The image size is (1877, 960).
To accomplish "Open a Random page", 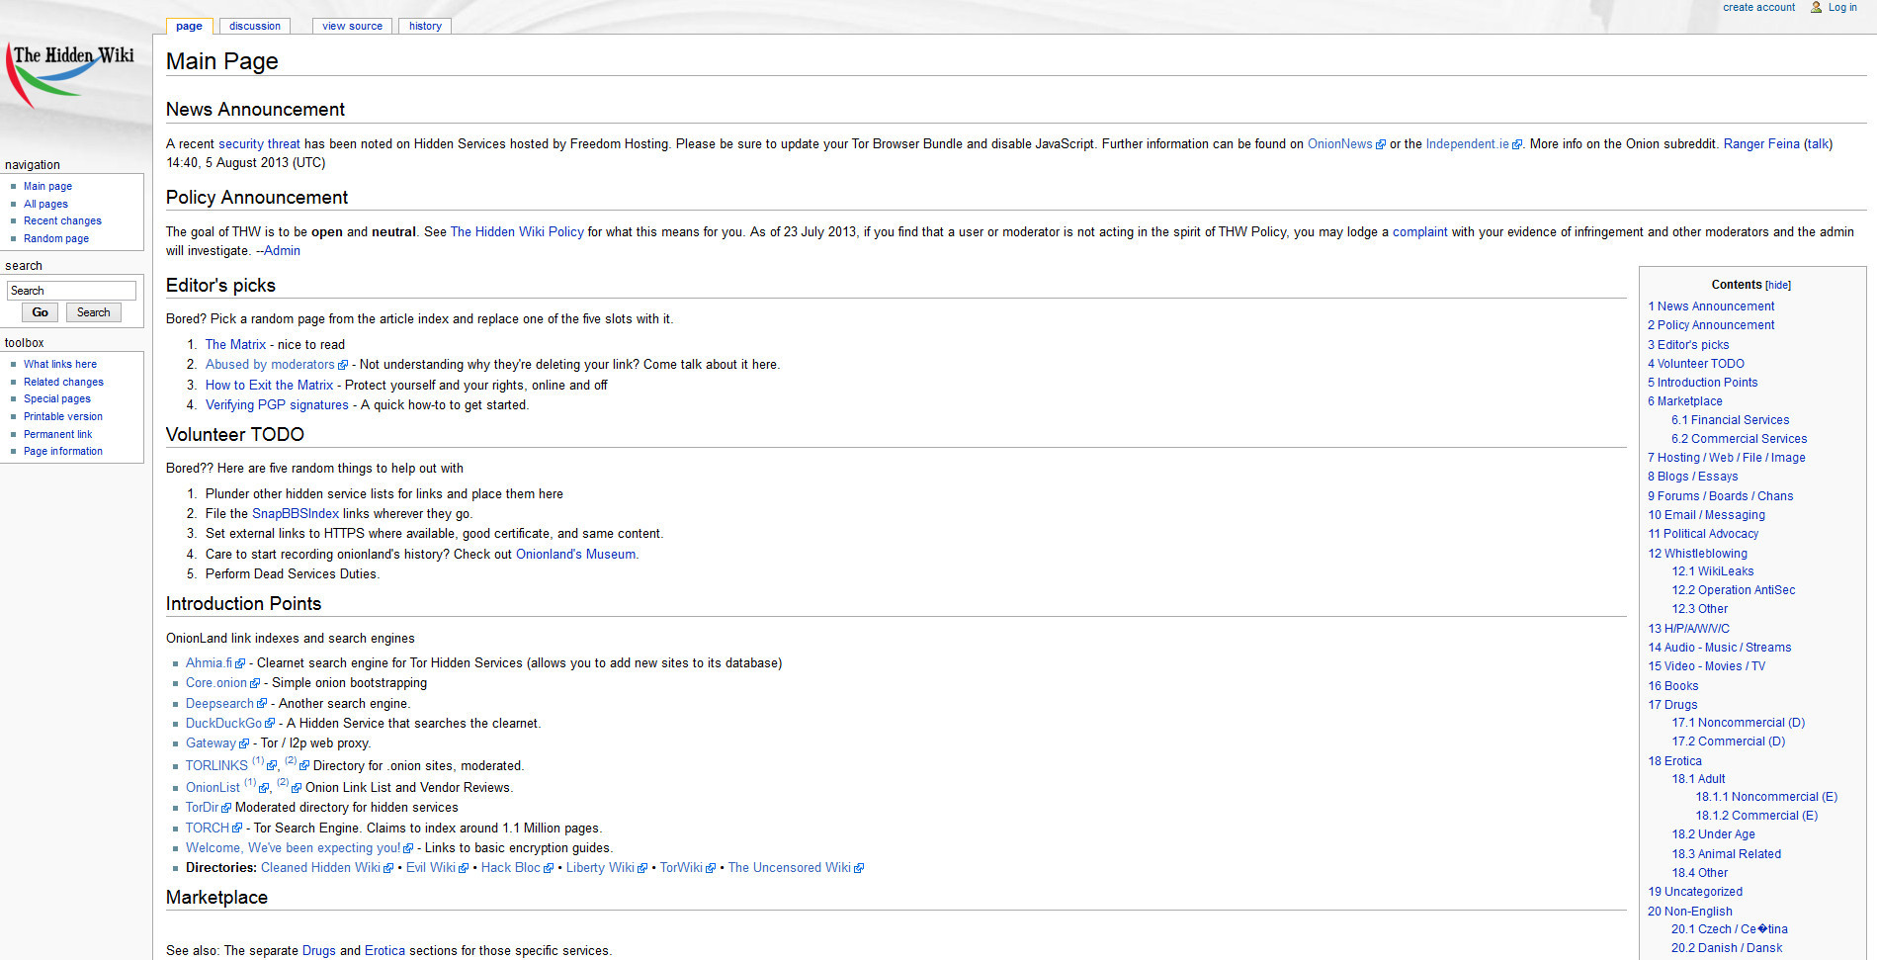I will pos(56,238).
